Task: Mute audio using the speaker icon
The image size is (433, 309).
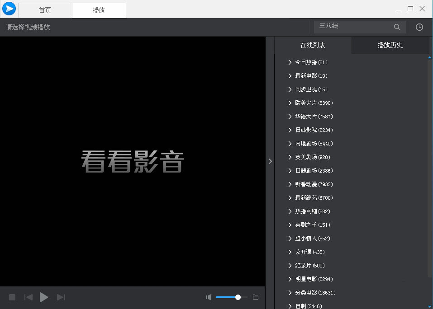Action: point(209,297)
